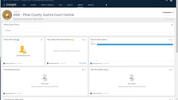Open High Risk Safety Issues settings gear

tap(170, 70)
